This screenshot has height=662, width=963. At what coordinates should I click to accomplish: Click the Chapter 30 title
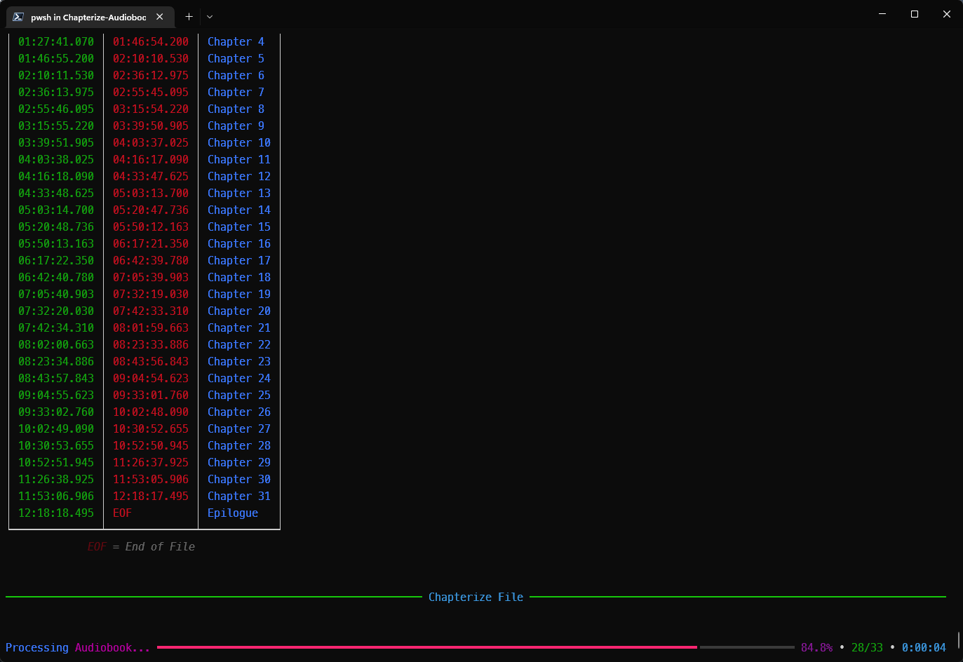pos(239,480)
